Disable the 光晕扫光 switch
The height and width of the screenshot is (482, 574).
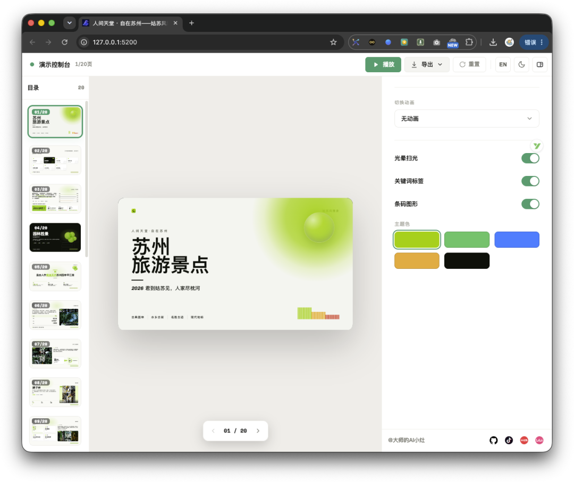pyautogui.click(x=530, y=158)
